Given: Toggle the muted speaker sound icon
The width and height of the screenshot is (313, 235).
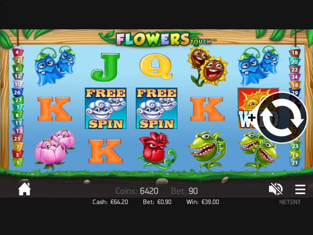Looking at the screenshot, I should (276, 189).
